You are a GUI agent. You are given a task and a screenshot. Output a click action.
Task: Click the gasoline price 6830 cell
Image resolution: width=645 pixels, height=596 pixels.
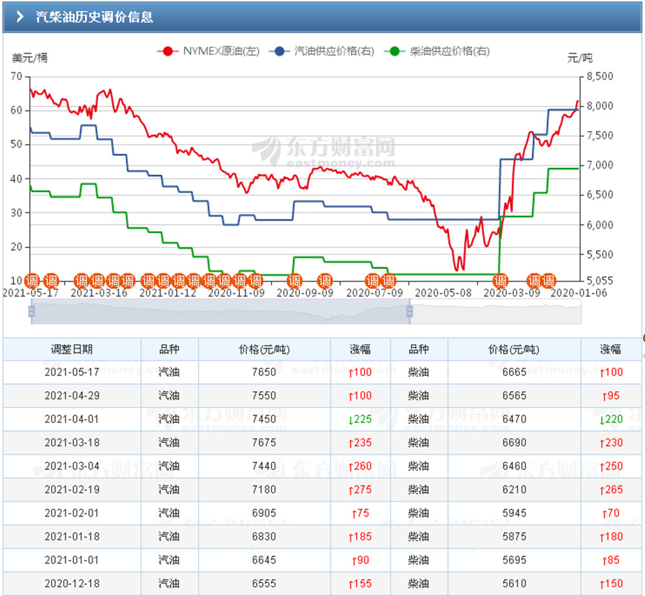264,537
